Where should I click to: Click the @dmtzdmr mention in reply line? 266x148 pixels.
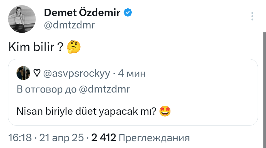click(104, 90)
